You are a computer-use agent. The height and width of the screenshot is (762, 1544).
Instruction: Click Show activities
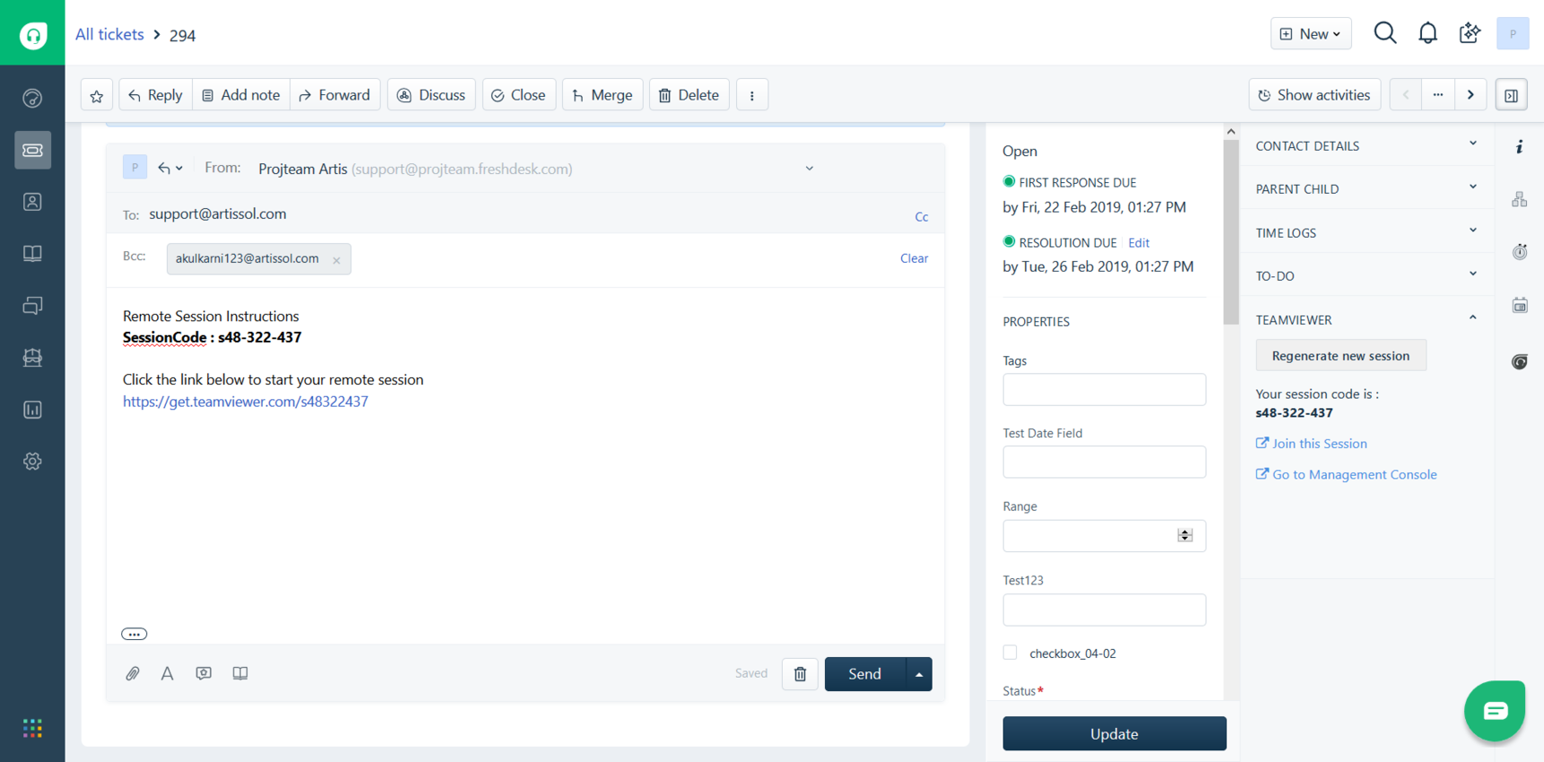coord(1314,95)
